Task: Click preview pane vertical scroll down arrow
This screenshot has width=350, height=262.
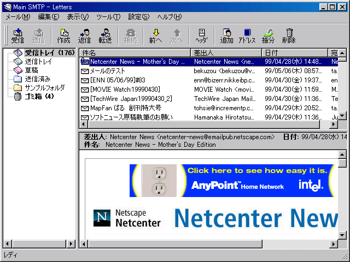Action: click(342, 235)
